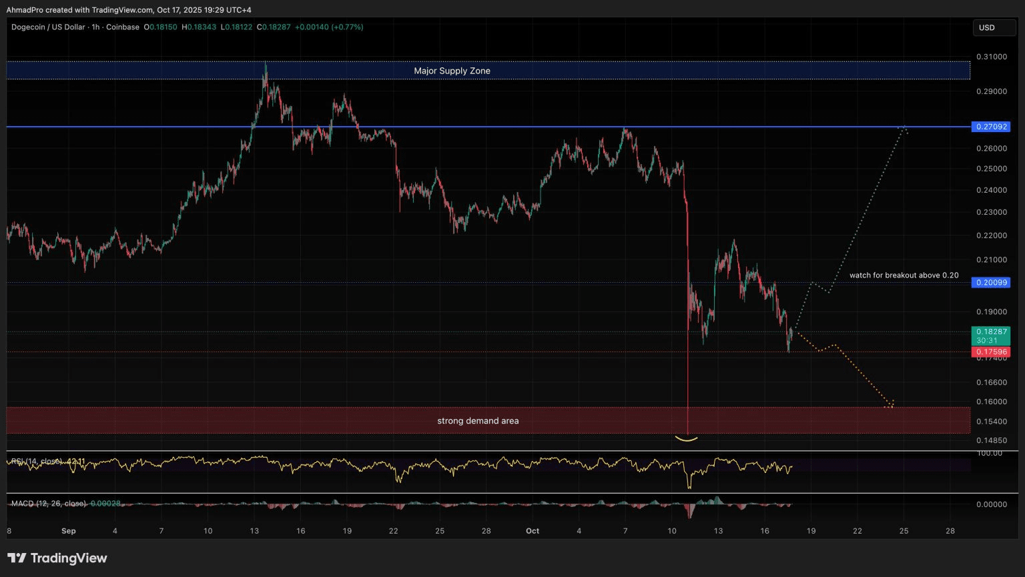Click the Oct label on time axis
The width and height of the screenshot is (1025, 577).
click(x=533, y=531)
